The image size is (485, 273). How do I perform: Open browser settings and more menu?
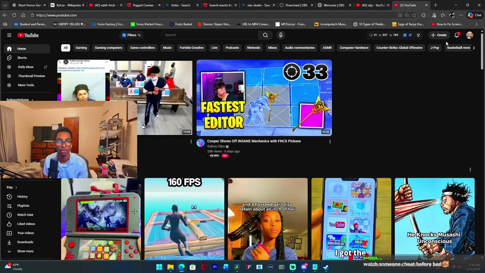pyautogui.click(x=461, y=15)
